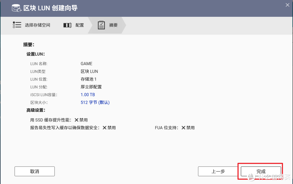Click the 配置 storage drive icon
Viewport: 293px width, 184px height.
tap(67, 25)
